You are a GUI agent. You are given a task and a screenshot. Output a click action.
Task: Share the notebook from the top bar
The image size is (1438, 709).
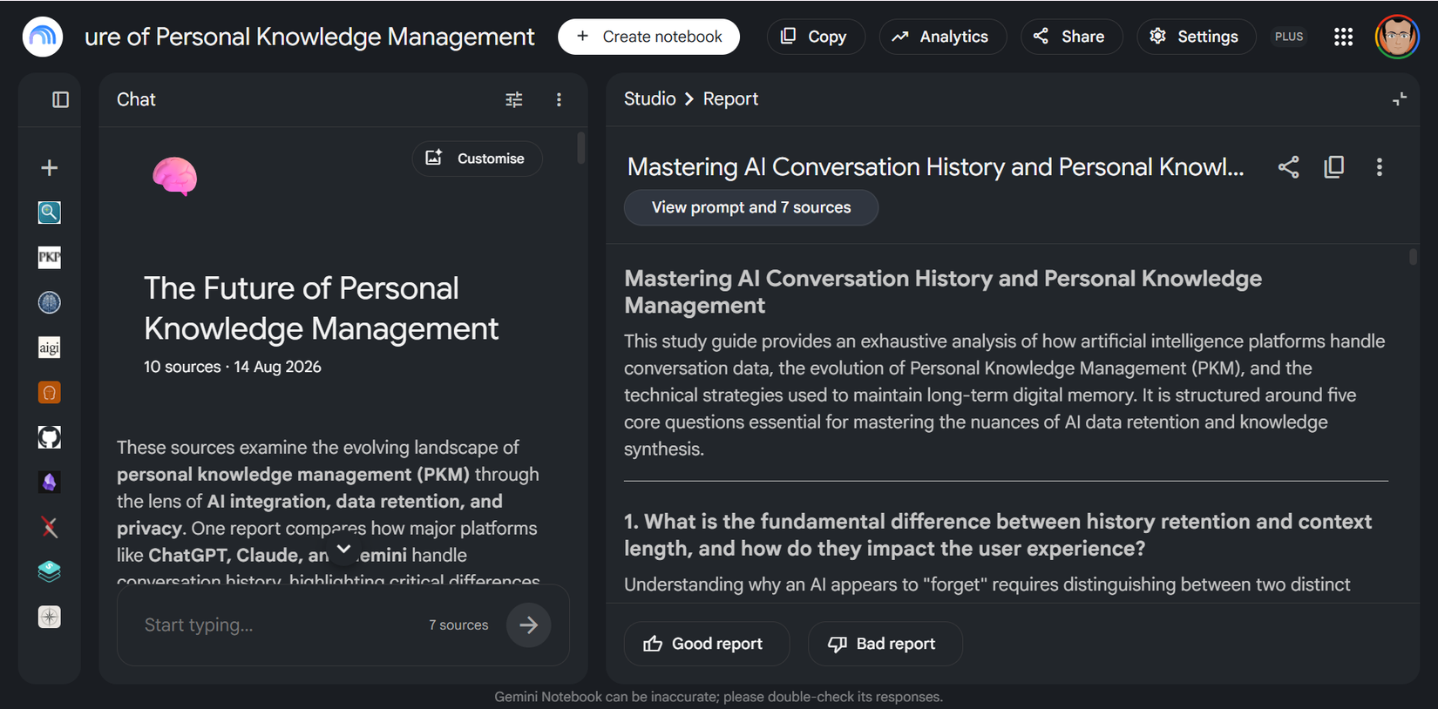1071,37
